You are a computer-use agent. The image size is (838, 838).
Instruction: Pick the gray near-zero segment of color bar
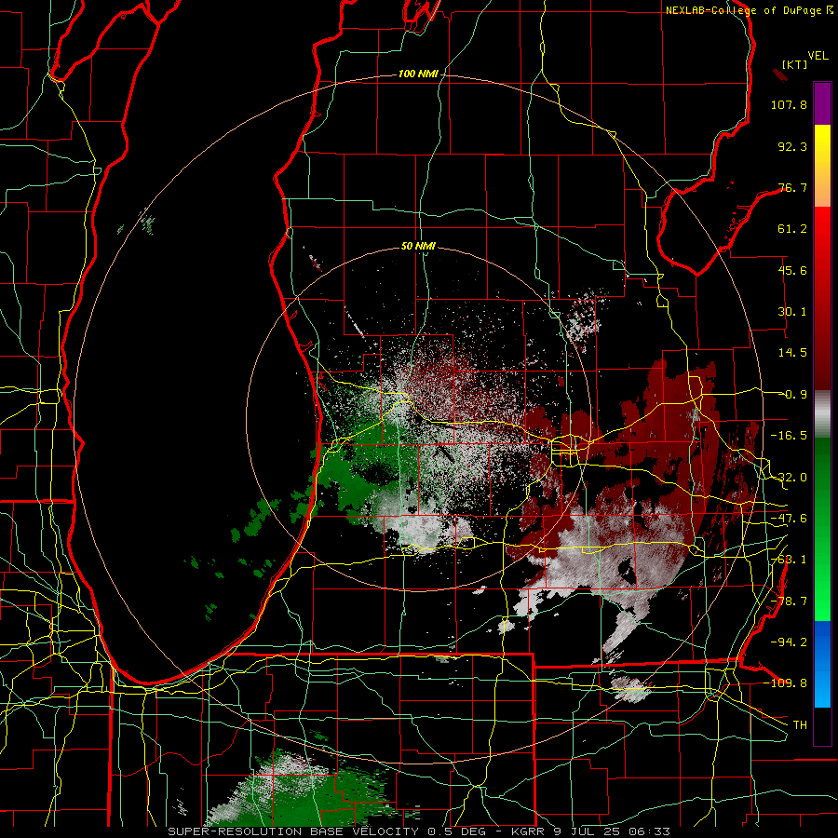pyautogui.click(x=822, y=414)
